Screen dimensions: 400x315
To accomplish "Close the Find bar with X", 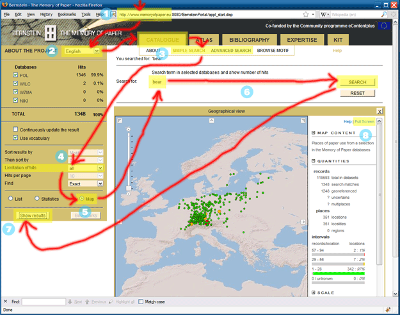I will [5, 302].
